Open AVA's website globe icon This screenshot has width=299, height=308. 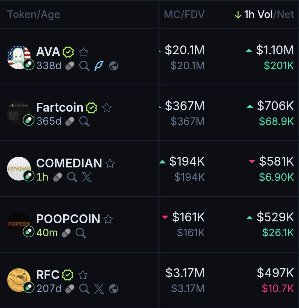pyautogui.click(x=113, y=66)
